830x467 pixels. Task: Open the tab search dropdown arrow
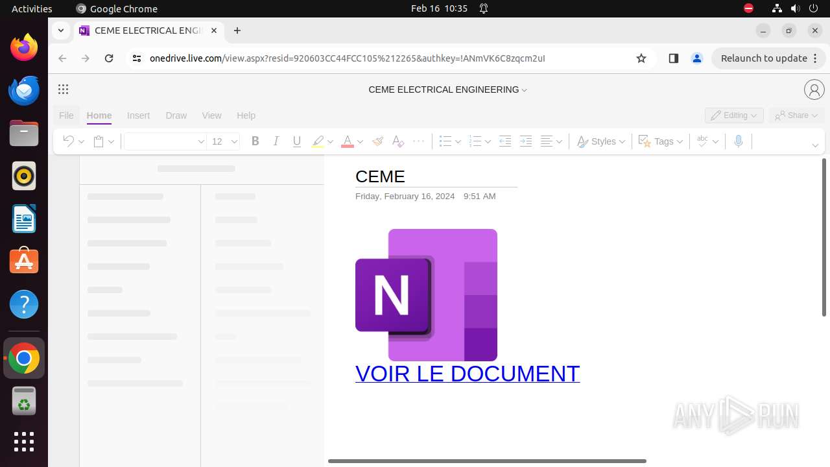(60, 30)
